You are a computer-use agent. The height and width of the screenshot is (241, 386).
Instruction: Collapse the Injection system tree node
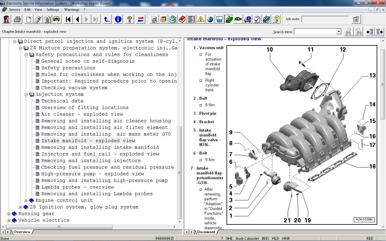[x=26, y=95]
